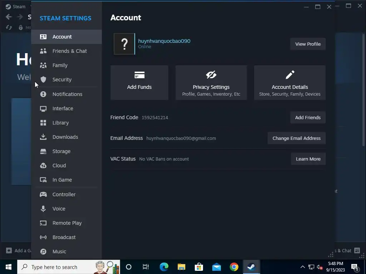This screenshot has width=366, height=274.
Task: Select the Remote Play cast icon
Action: point(43,223)
